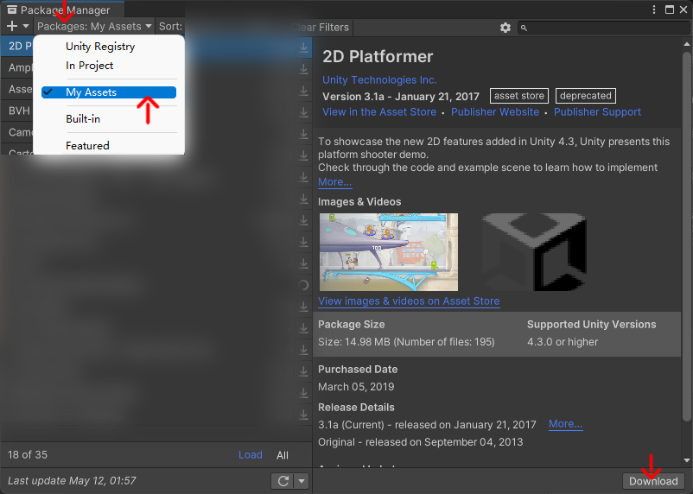Click scrollbar up arrow in details panel

(686, 44)
